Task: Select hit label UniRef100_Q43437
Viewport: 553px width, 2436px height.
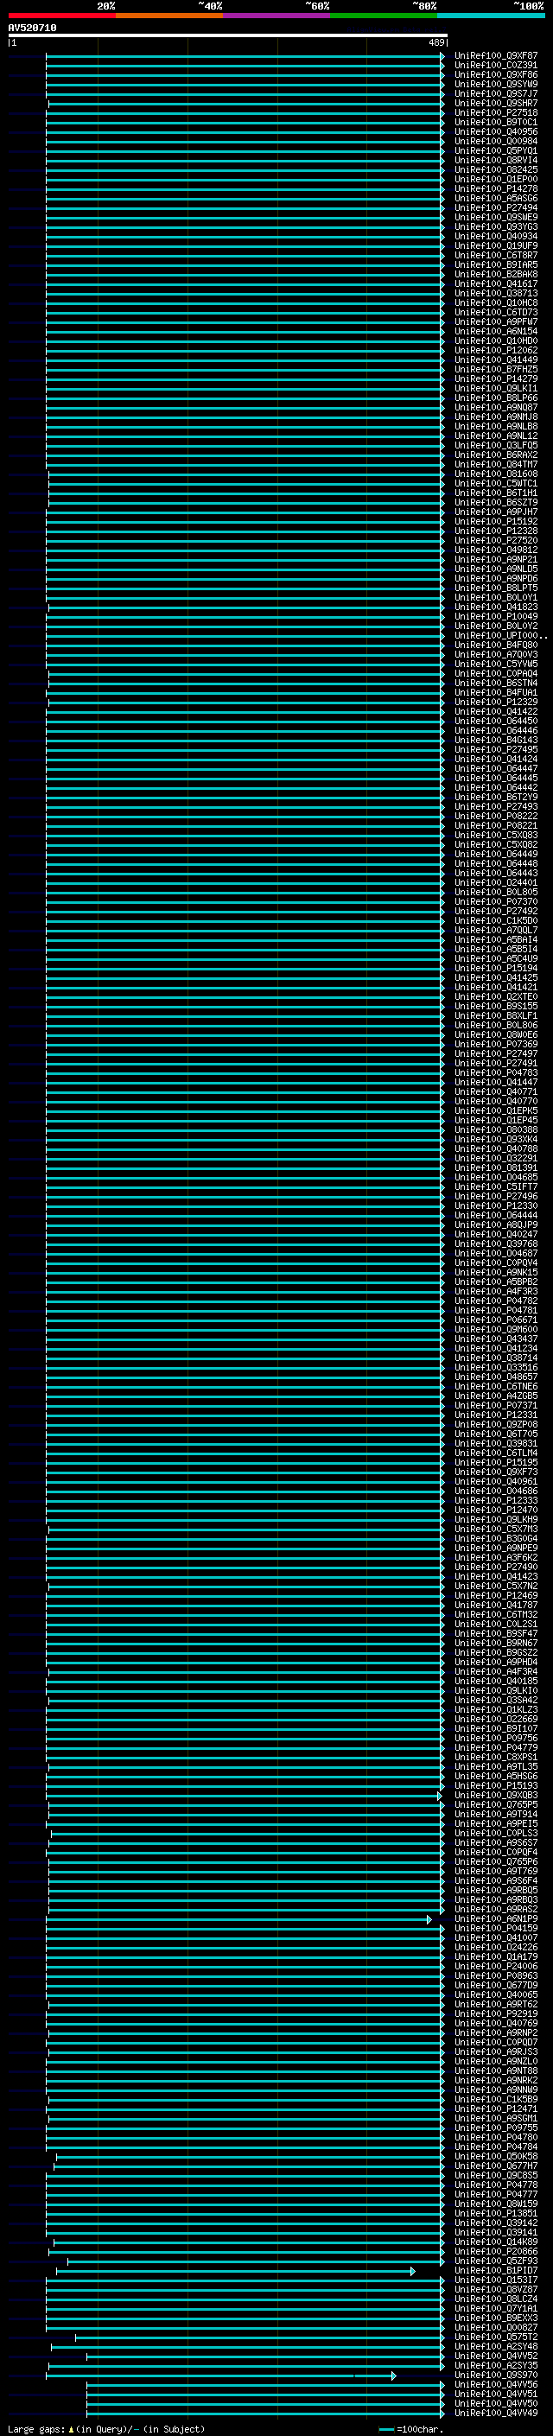Action: pos(496,1339)
